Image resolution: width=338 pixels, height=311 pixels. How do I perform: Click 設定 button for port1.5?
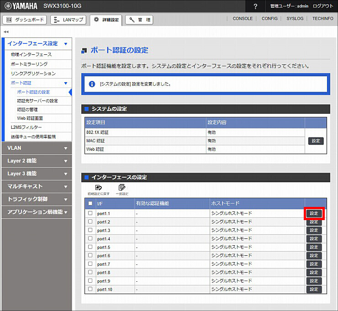point(314,247)
